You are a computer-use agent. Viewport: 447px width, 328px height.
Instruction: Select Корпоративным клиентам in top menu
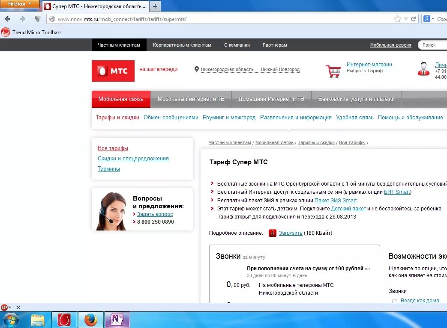[182, 45]
